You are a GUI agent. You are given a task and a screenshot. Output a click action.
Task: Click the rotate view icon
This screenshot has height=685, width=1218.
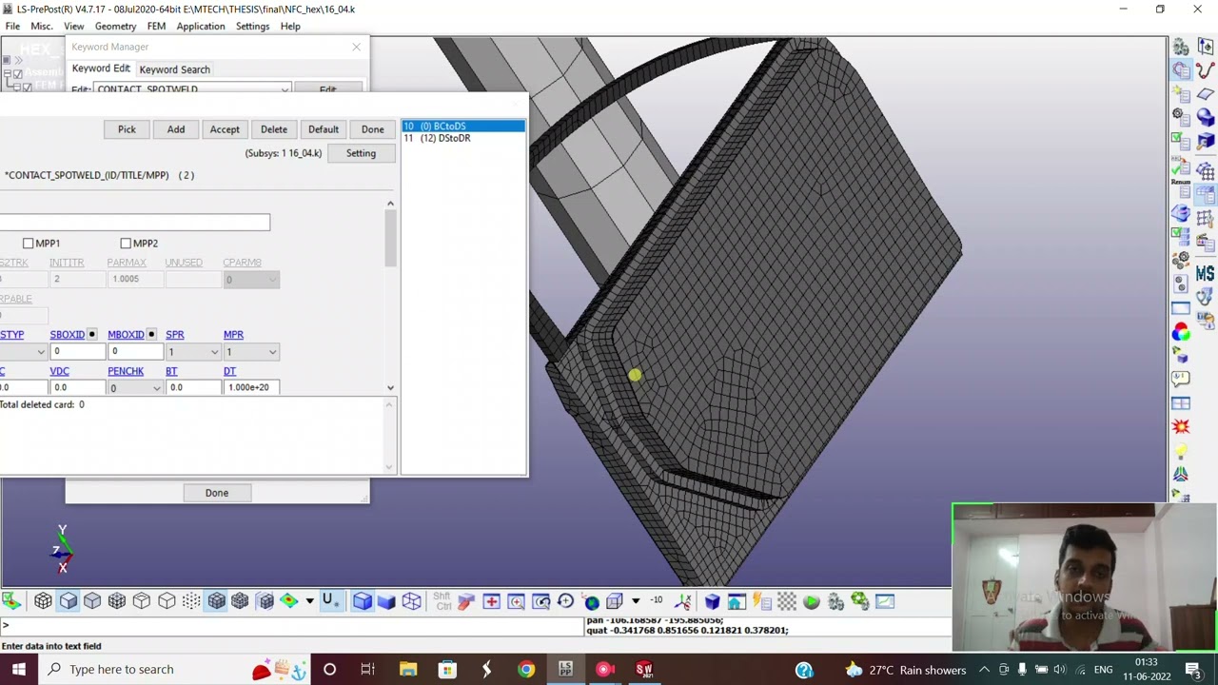coord(565,601)
